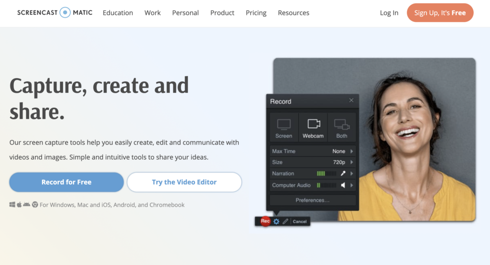Click the pencil draw icon
This screenshot has height=265, width=490.
pos(285,221)
